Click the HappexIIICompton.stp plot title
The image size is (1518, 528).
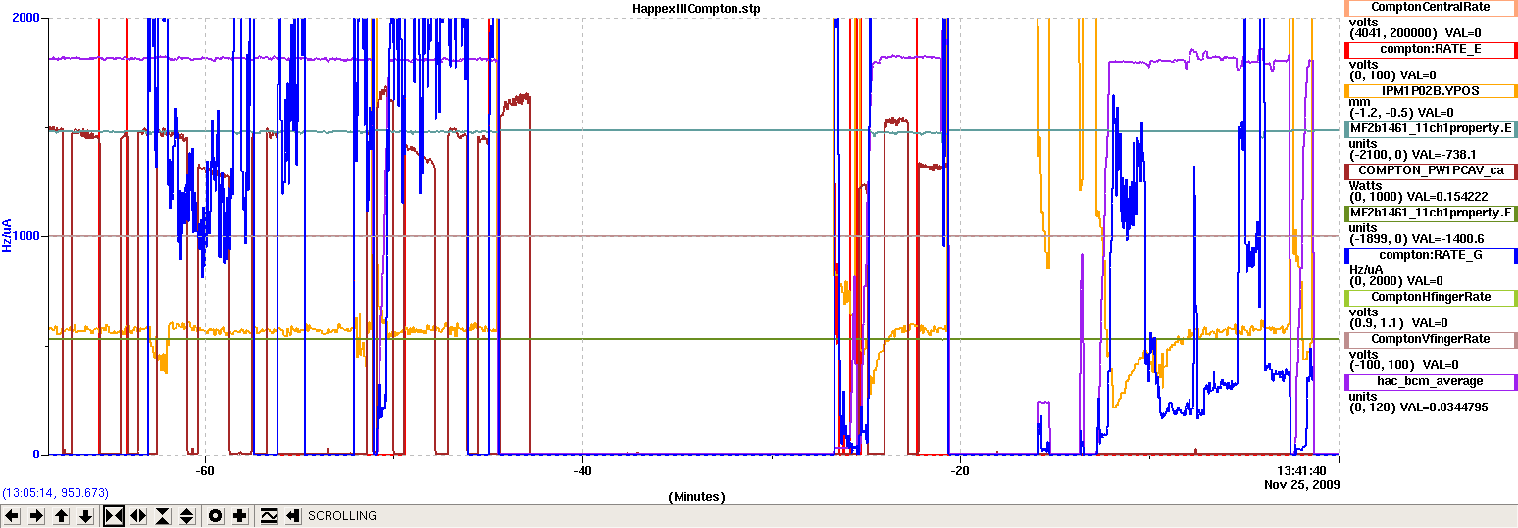pos(698,8)
